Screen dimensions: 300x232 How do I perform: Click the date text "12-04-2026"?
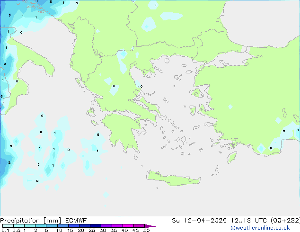205,221
